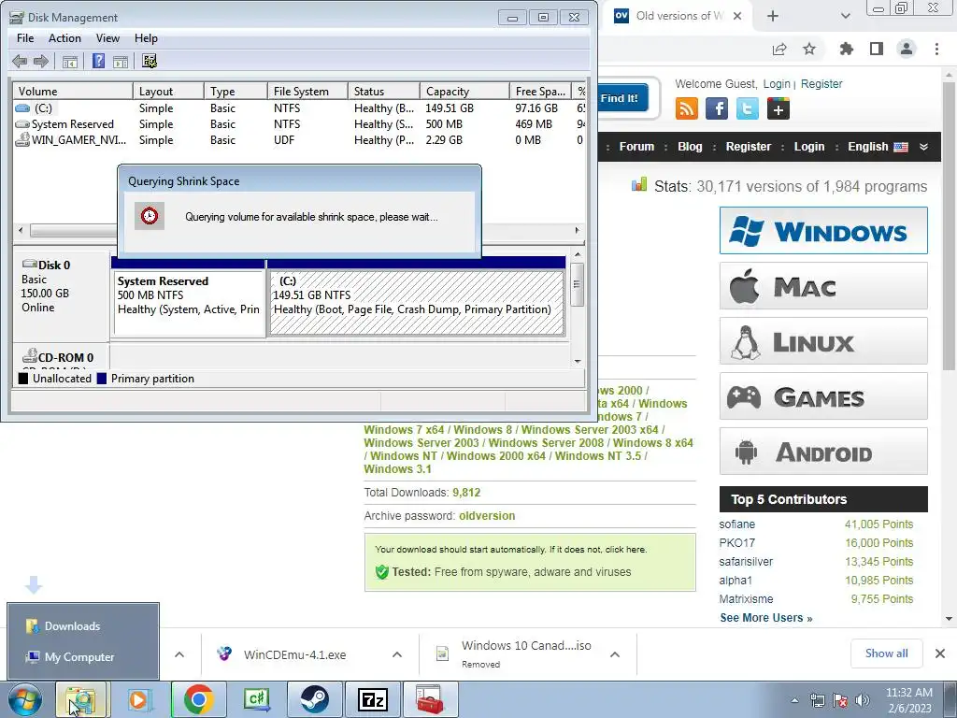
Task: Click the Action Center flag tray icon
Action: click(840, 700)
